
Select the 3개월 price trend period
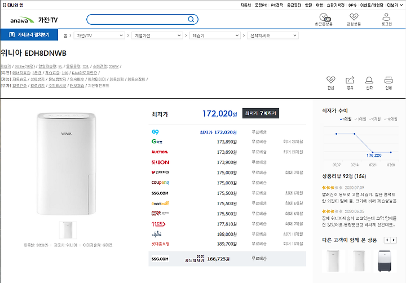point(360,119)
